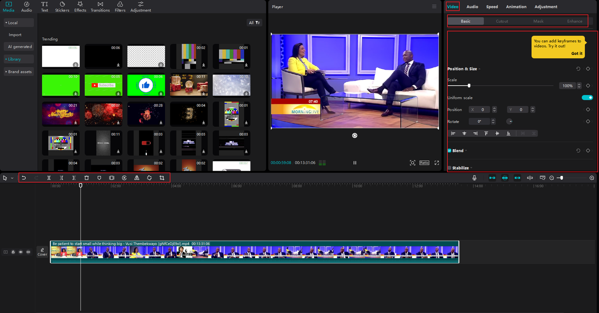Open the Stickers tab

click(62, 7)
